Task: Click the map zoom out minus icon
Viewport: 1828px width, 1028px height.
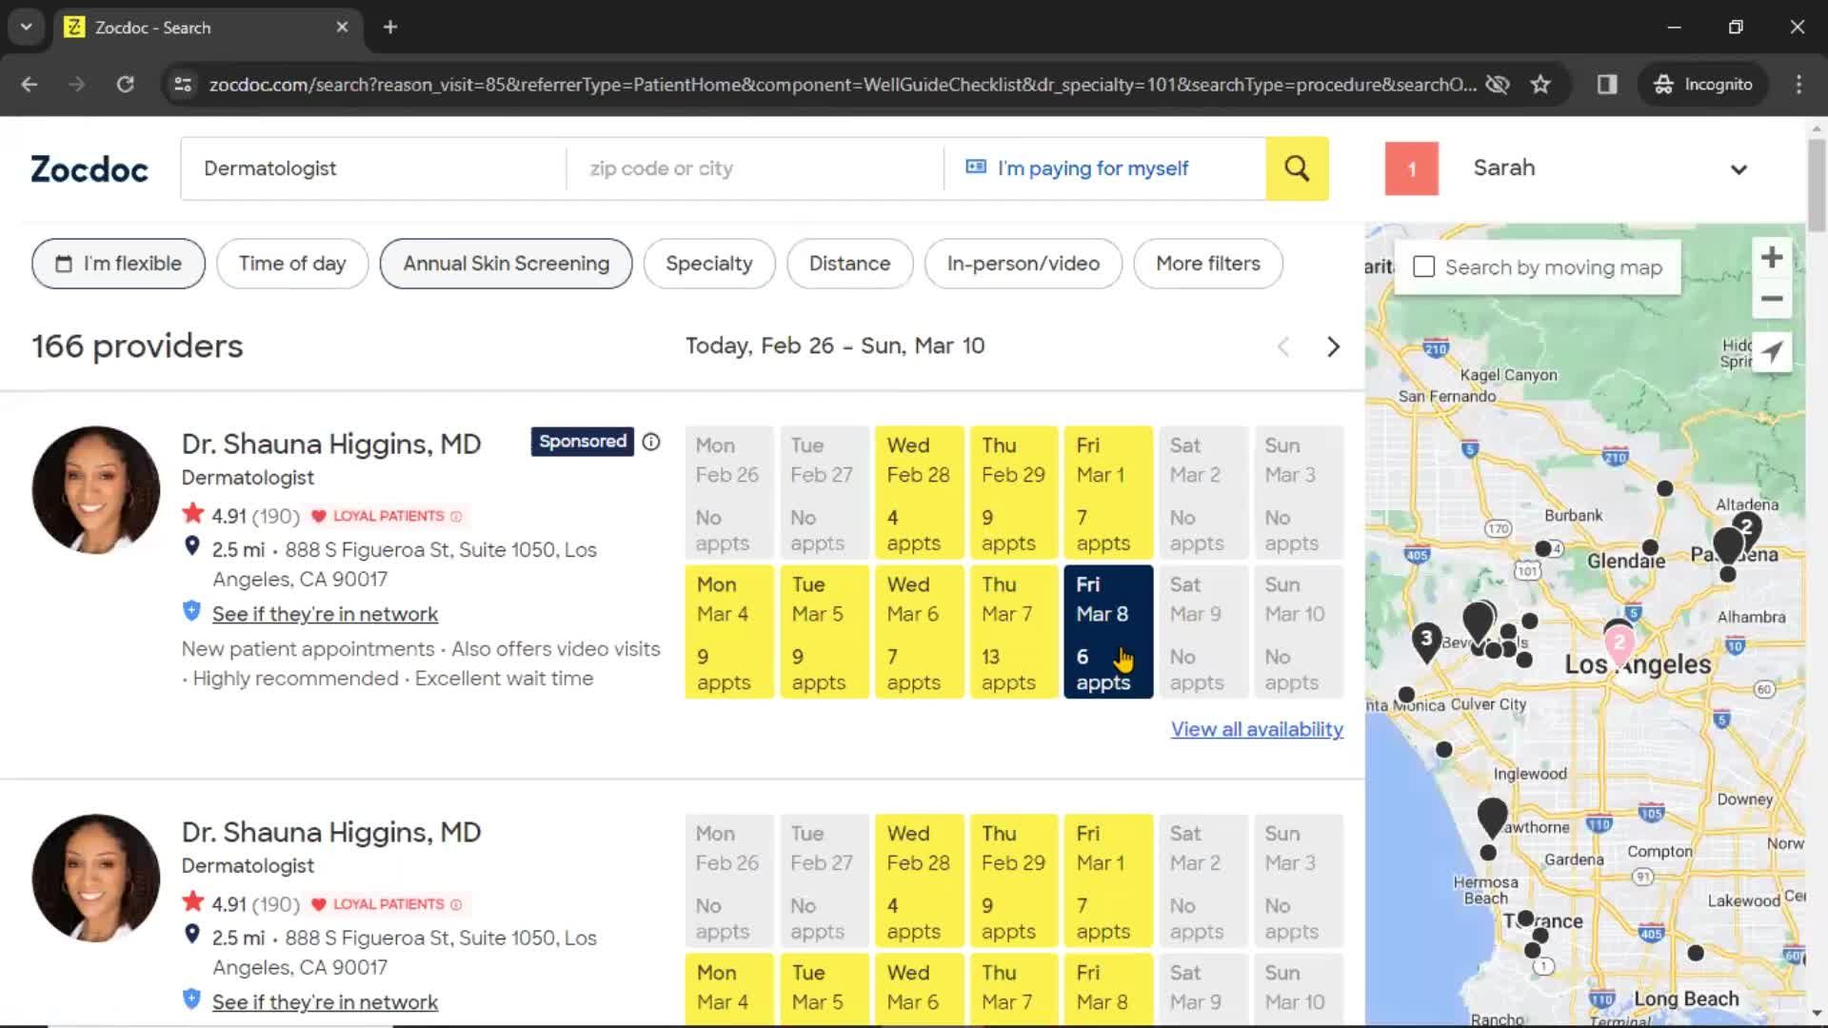Action: [x=1772, y=299]
